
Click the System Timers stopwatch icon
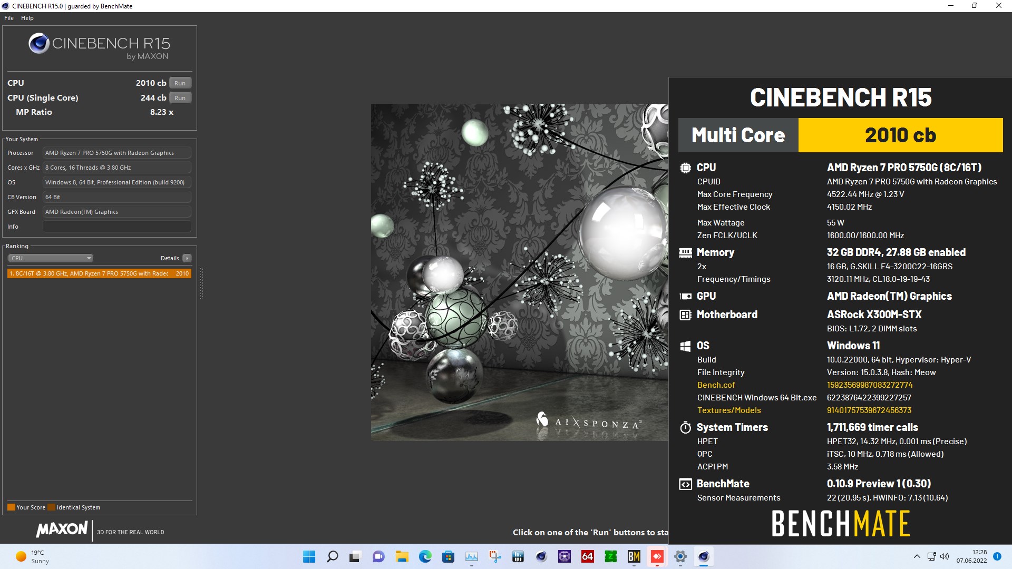685,427
